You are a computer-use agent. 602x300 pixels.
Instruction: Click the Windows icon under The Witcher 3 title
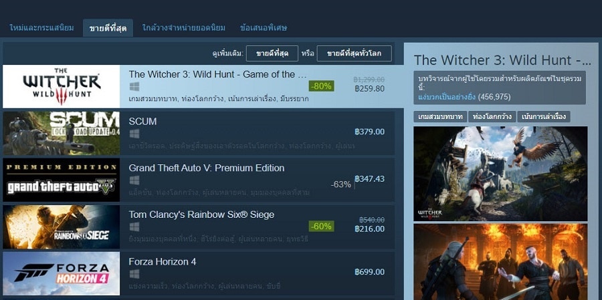134,87
